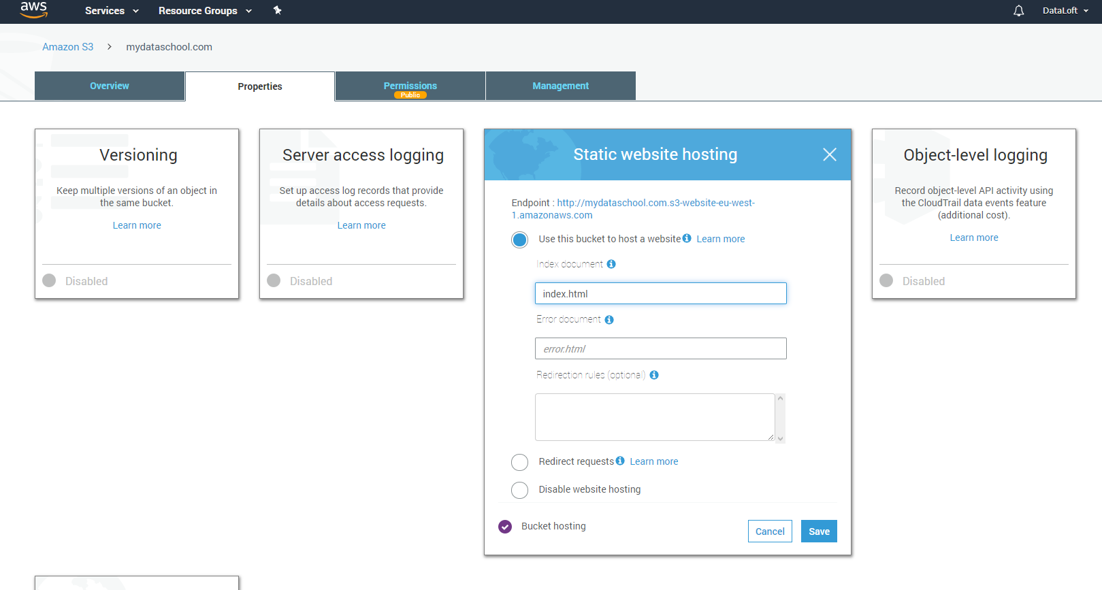Go to Amazon S3 breadcrumb link
The image size is (1102, 590).
click(67, 47)
